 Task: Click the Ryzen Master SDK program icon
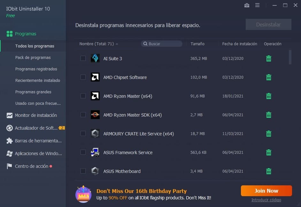tap(95, 115)
